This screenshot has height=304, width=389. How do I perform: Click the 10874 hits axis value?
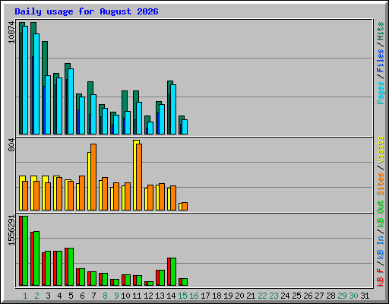coord(11,32)
